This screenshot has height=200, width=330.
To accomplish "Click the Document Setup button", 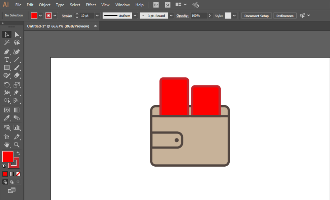I will [x=256, y=16].
